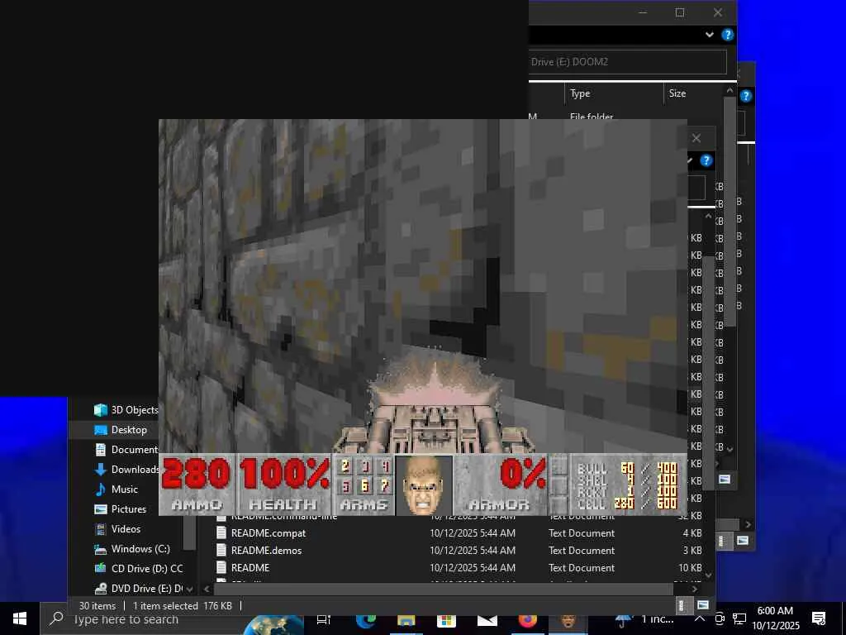Click the vertical scrollbar of the DOOM2 explorer window
This screenshot has width=846, height=635.
730,212
